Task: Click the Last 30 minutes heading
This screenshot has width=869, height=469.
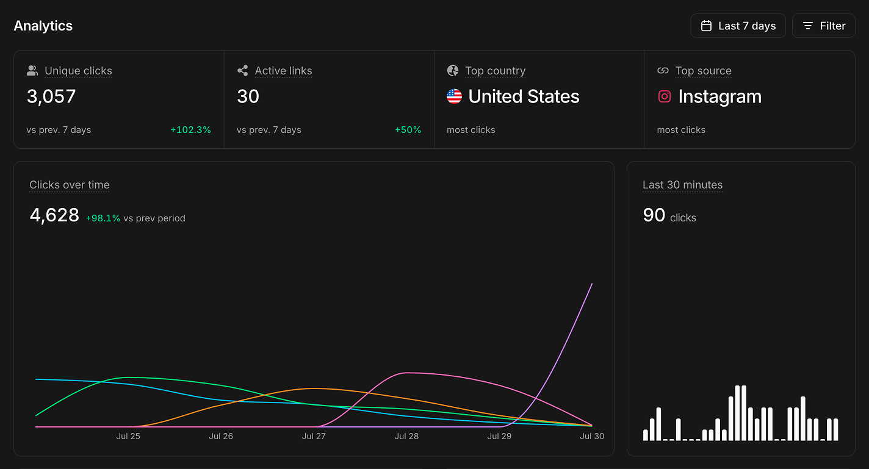Action: tap(682, 185)
